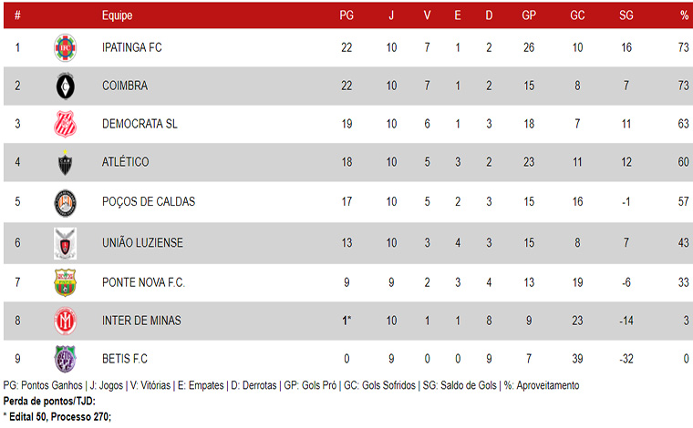
Task: Click the GP column header
Action: point(529,15)
